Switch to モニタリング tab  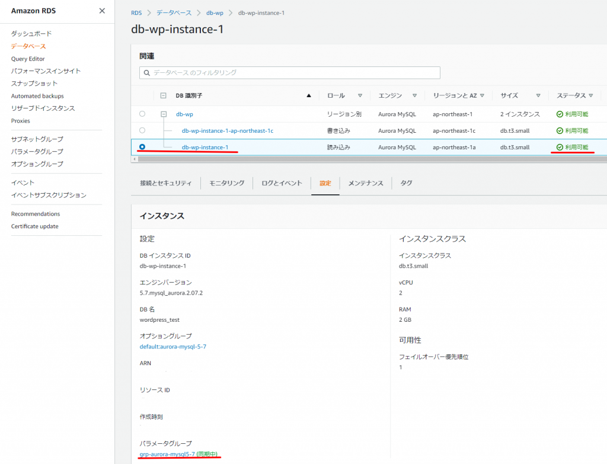[x=227, y=183]
